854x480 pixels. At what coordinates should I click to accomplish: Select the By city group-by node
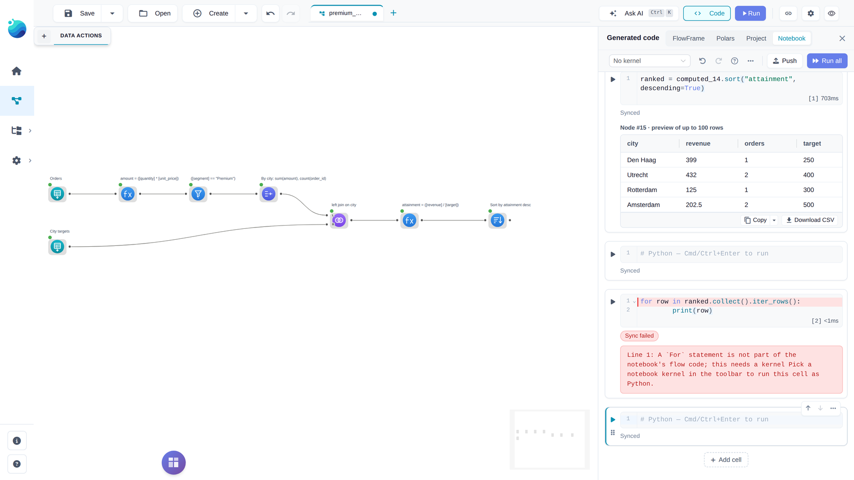pos(269,194)
